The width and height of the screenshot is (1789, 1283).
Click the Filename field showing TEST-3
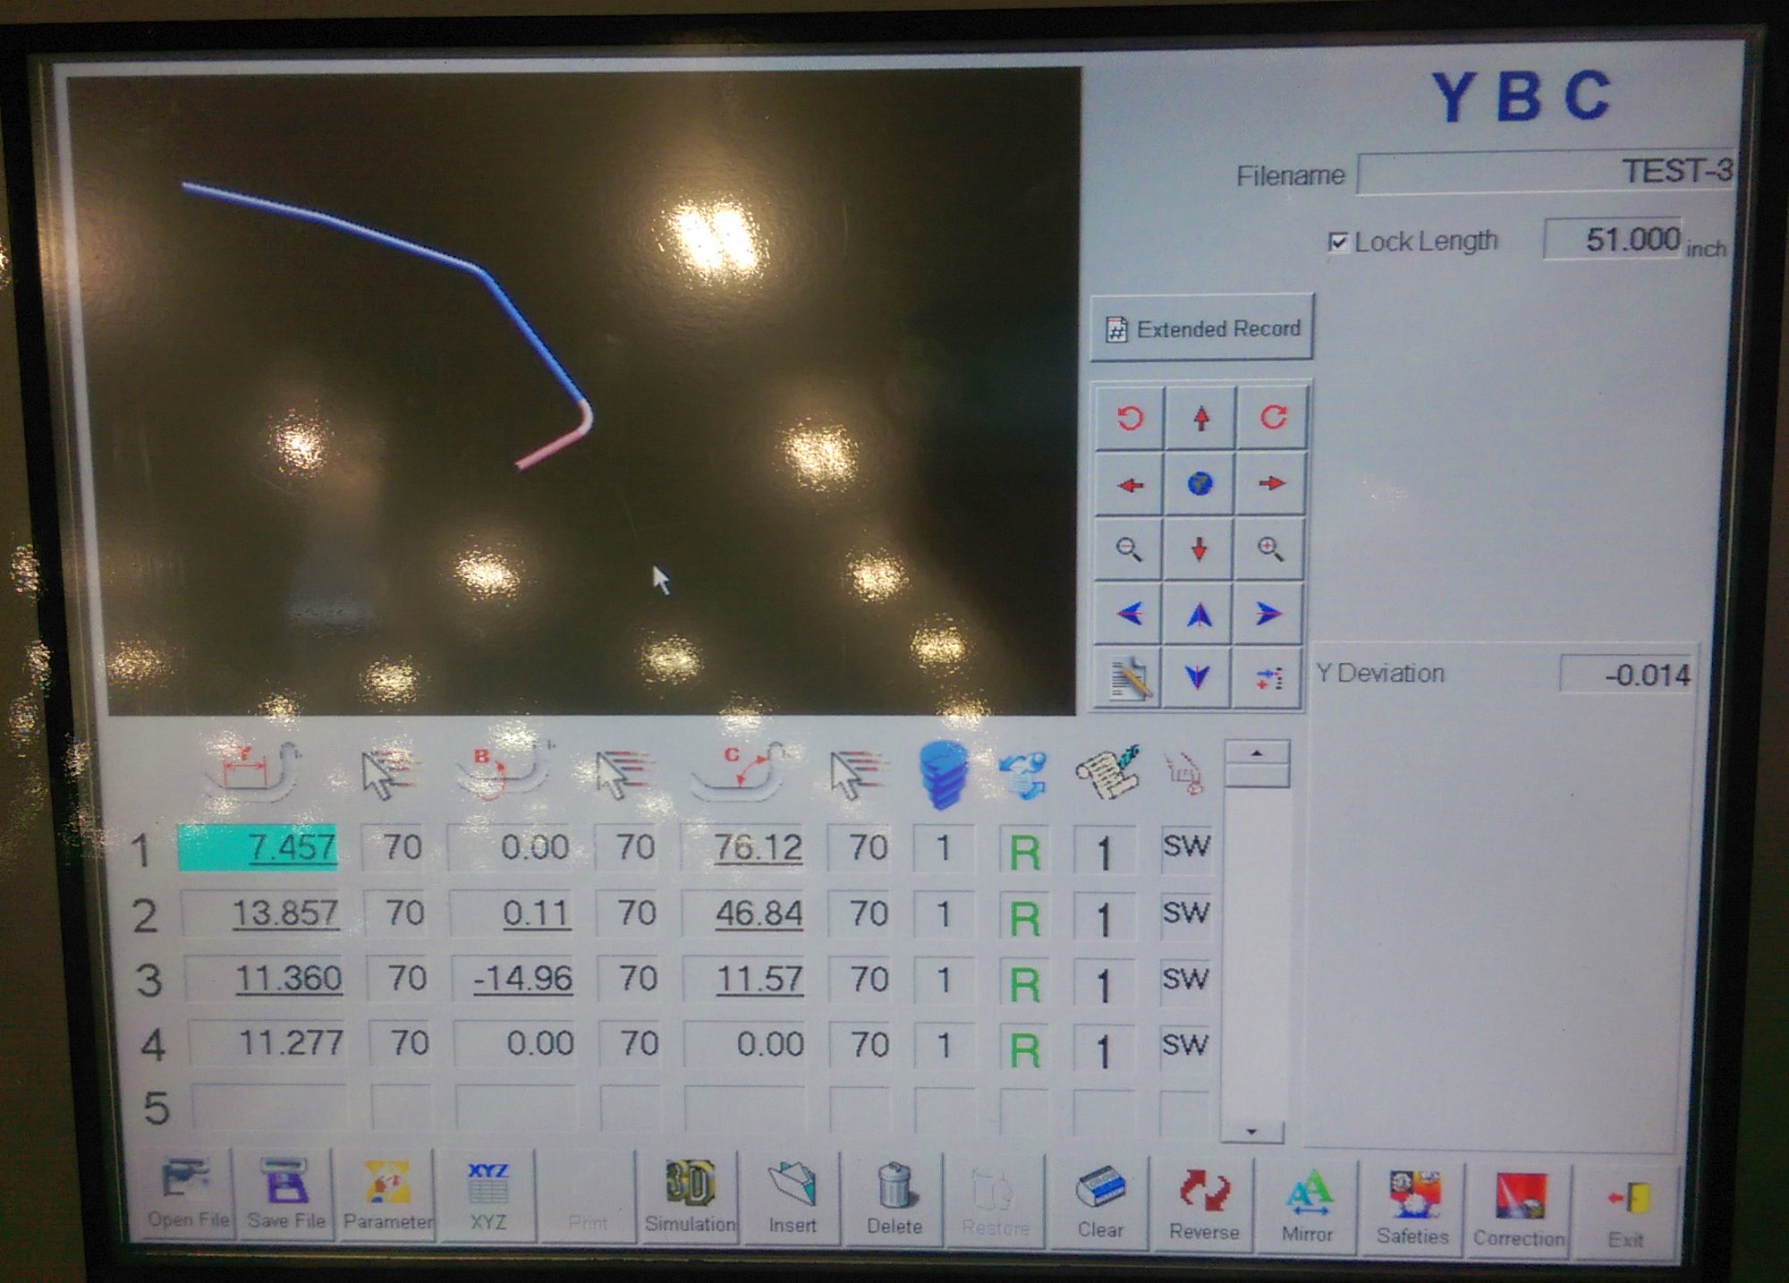pyautogui.click(x=1544, y=172)
